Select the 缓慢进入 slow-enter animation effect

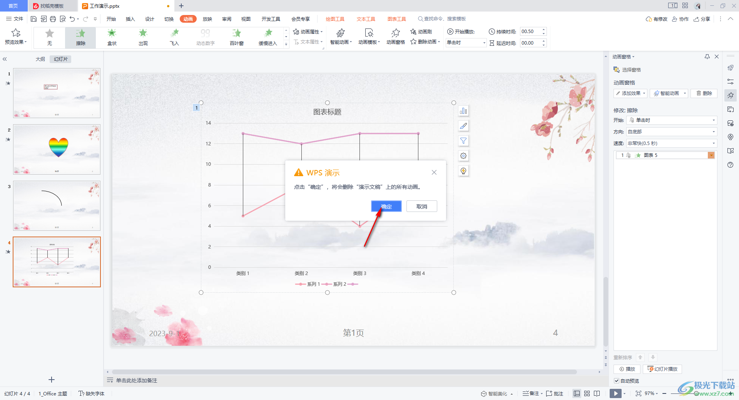tap(268, 37)
